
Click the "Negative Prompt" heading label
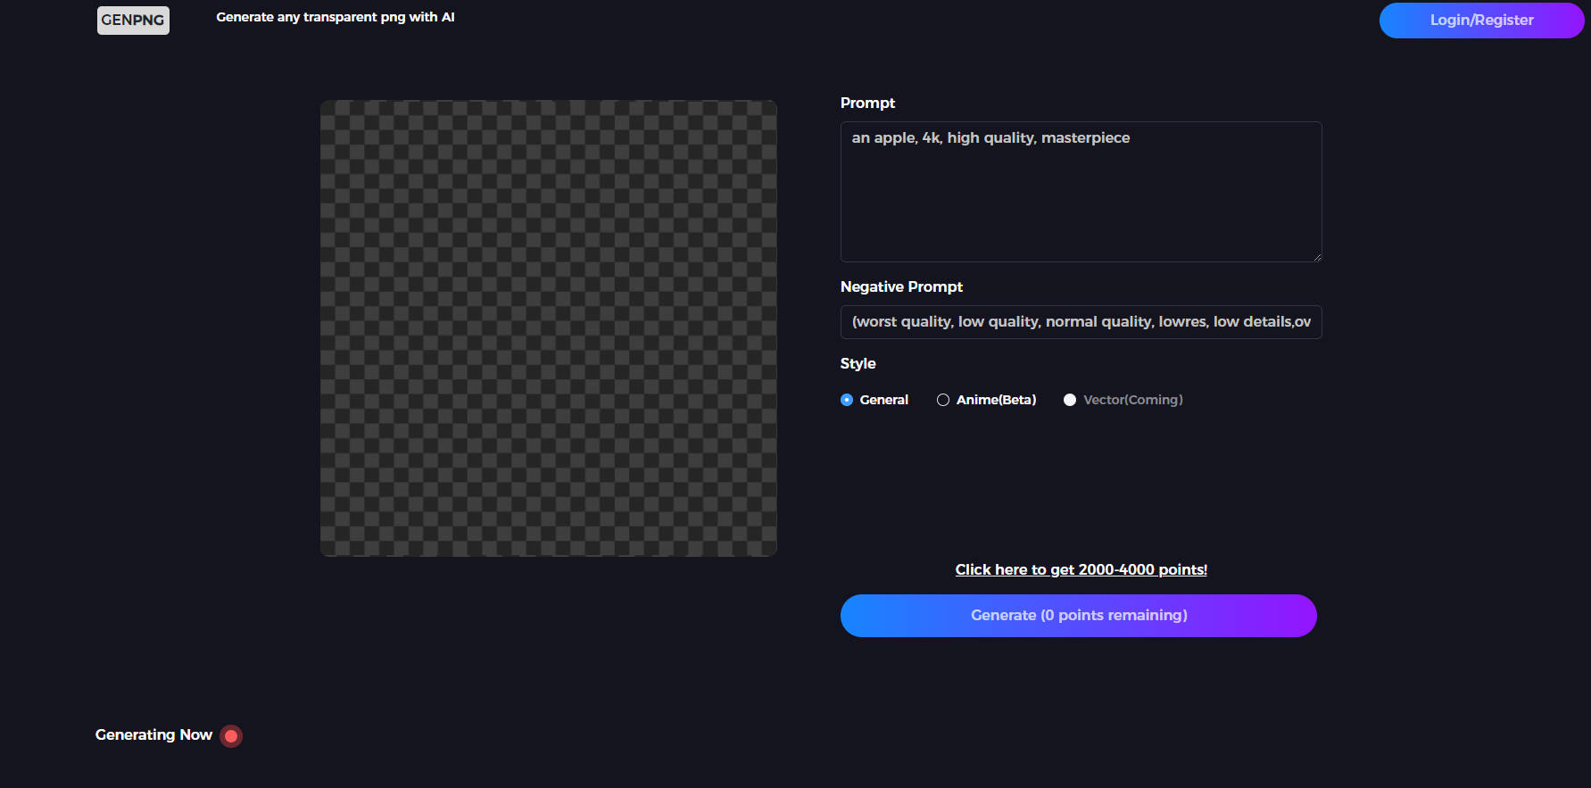click(x=901, y=286)
